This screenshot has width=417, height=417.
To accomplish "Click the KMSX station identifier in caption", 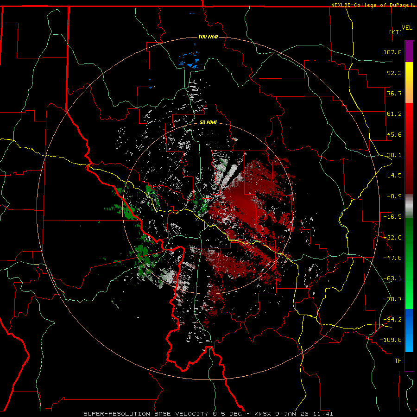I will (x=264, y=414).
